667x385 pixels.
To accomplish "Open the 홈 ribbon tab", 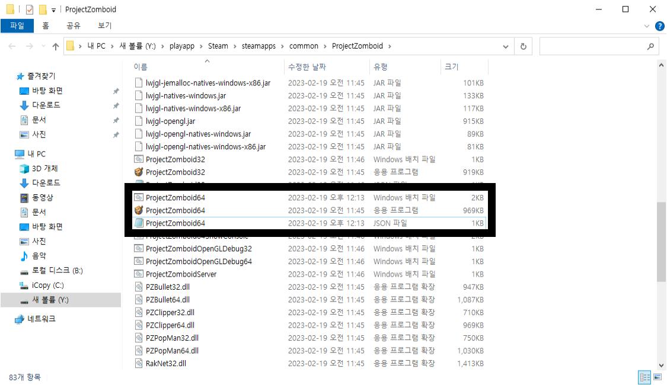I will point(46,25).
